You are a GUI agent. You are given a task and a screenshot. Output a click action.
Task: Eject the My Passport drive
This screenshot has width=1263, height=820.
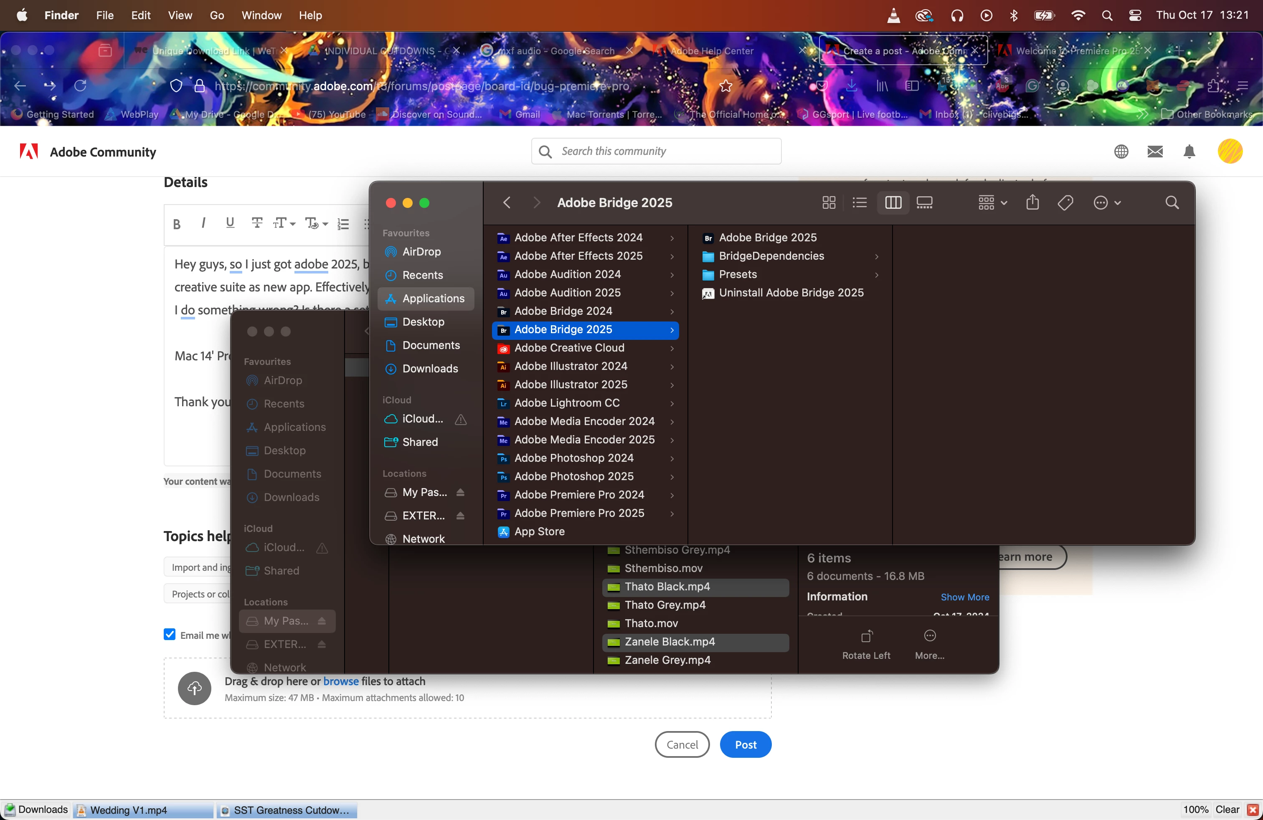pyautogui.click(x=460, y=492)
